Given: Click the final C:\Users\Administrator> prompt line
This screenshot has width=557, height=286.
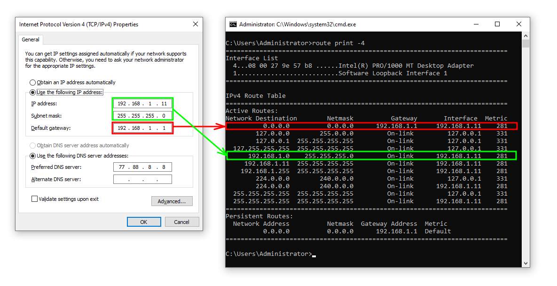Looking at the screenshot, I should pyautogui.click(x=269, y=254).
